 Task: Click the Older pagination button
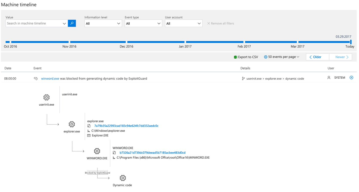(x=317, y=57)
